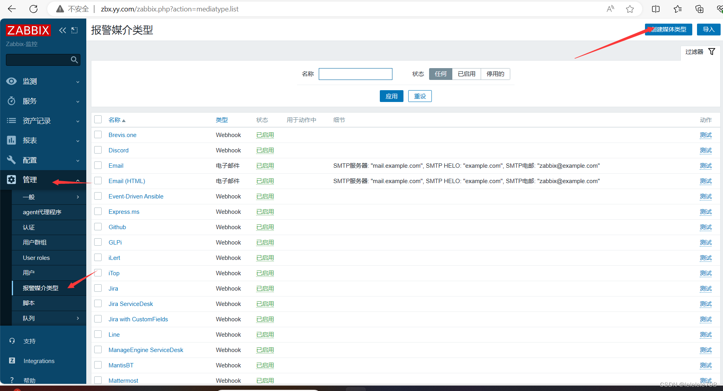Open 报警媒介类型 menu item

(x=49, y=288)
